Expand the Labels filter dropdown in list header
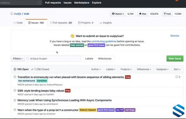The image size is (186, 119). pos(111,69)
